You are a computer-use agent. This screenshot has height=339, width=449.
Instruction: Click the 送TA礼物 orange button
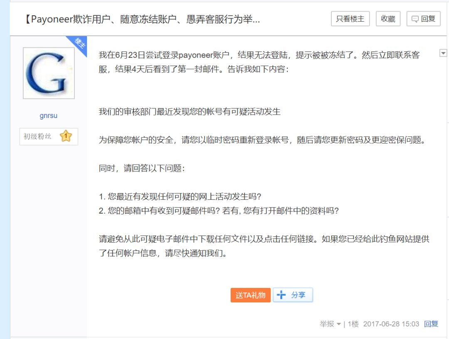pos(251,295)
